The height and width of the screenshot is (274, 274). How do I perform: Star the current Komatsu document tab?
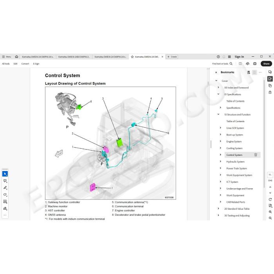point(132,57)
